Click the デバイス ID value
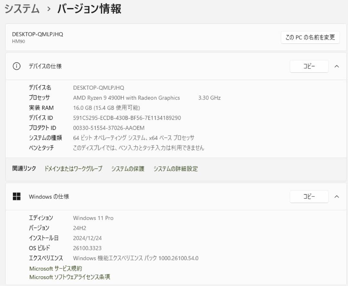The width and height of the screenshot is (348, 286). (x=127, y=118)
